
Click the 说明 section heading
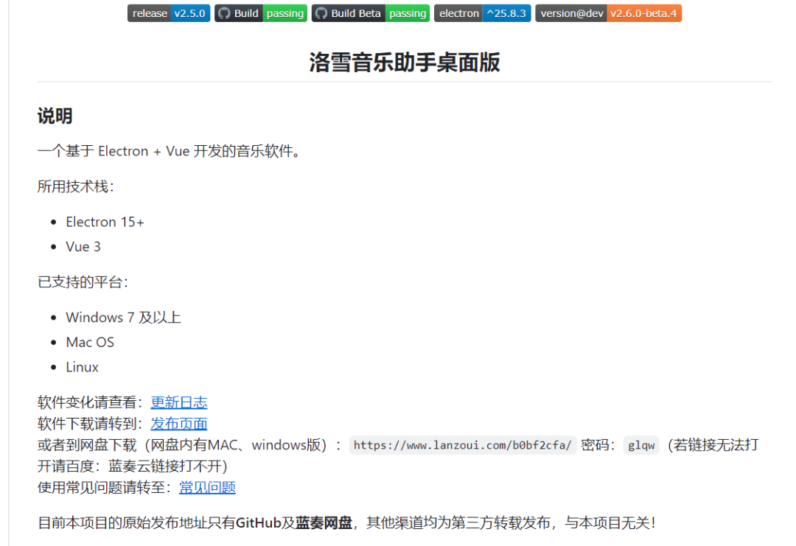coord(55,116)
